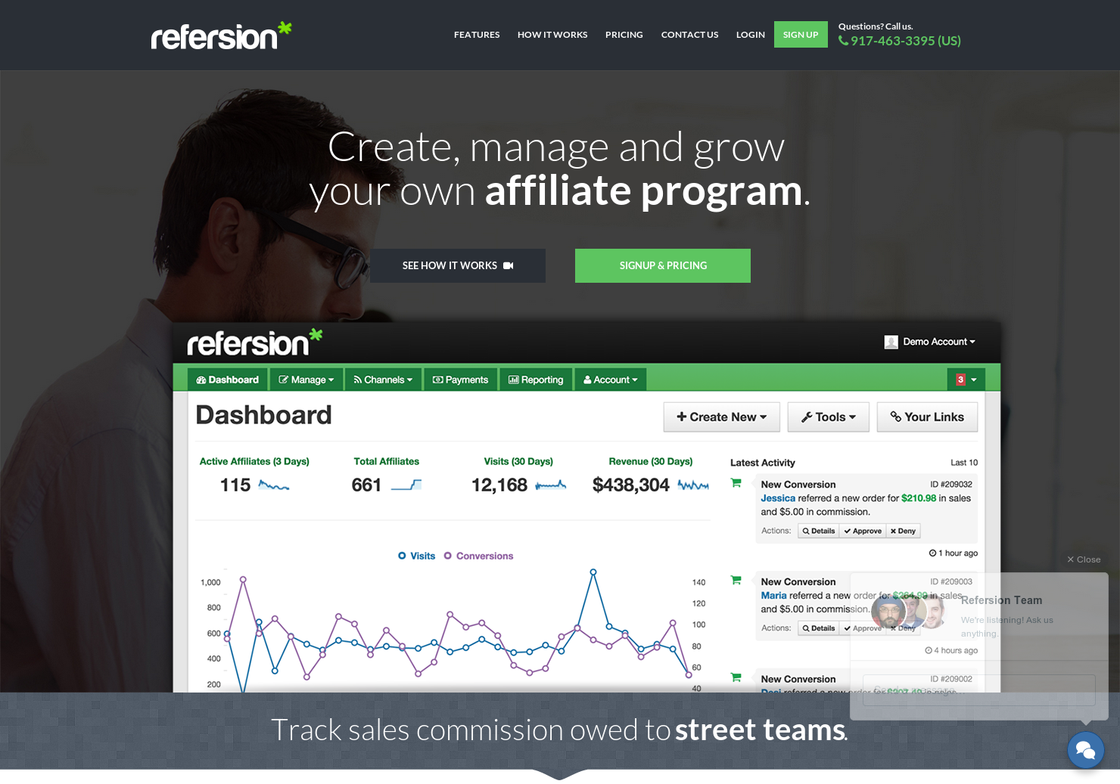Click the Jessica affiliate link

[x=778, y=498]
